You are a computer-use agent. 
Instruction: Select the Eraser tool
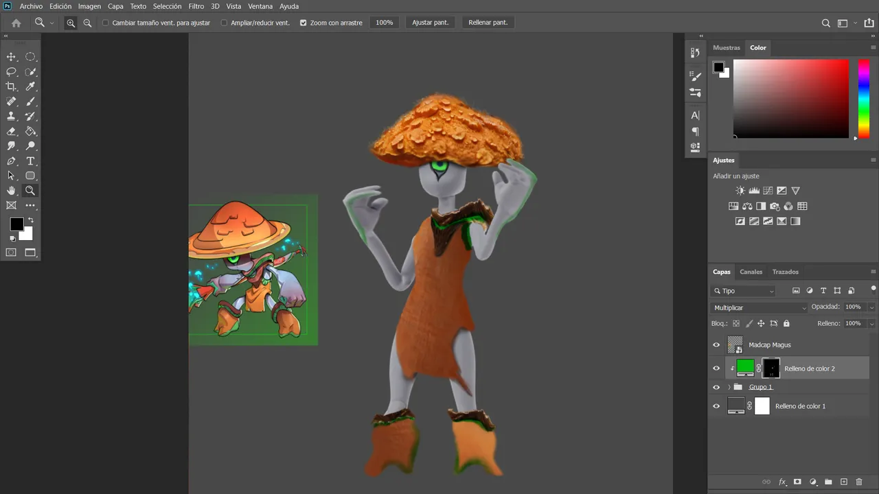tap(11, 131)
